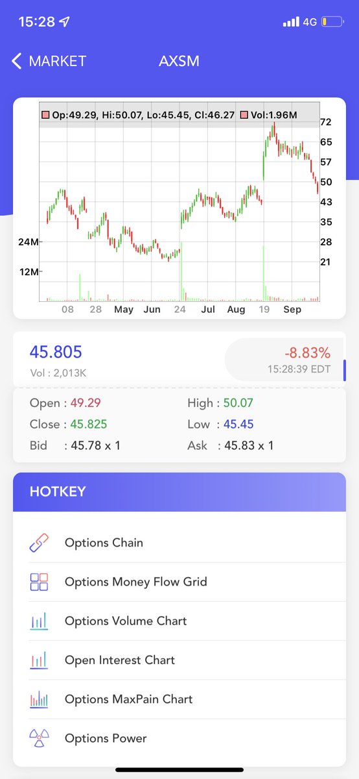The width and height of the screenshot is (359, 779).
Task: Tap the 72 price axis label
Action: 326,122
